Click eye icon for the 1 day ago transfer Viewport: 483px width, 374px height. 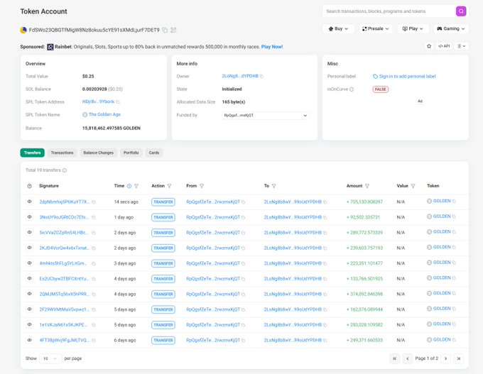(x=29, y=217)
